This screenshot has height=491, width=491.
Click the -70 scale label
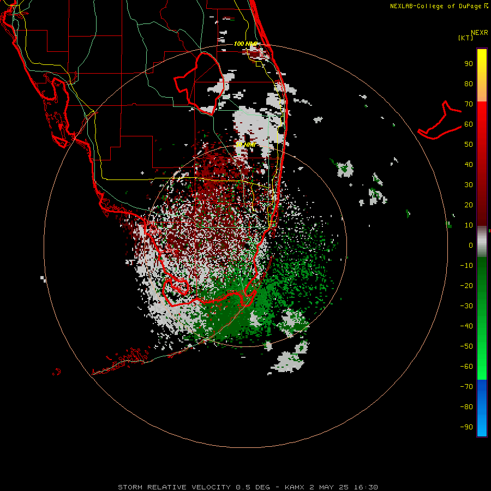pos(466,387)
